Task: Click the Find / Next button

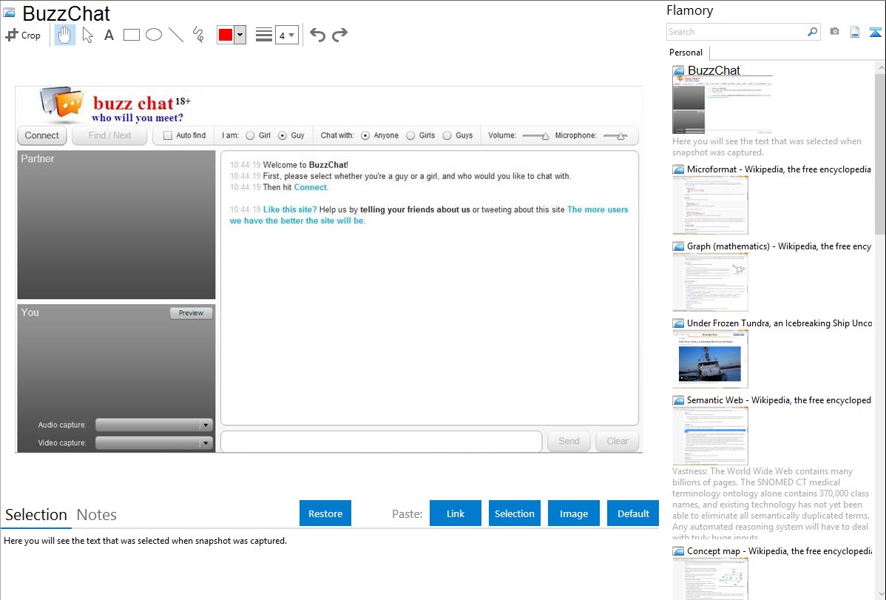Action: 109,135
